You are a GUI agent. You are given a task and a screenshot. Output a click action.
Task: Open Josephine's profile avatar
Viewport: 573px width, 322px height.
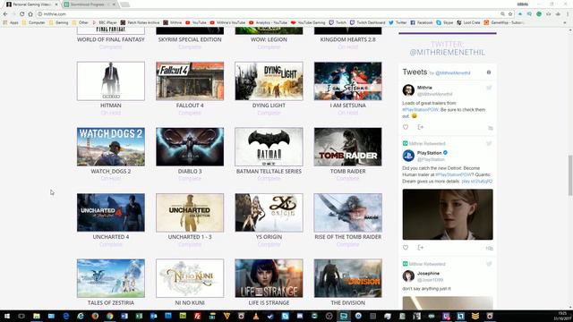(x=408, y=276)
